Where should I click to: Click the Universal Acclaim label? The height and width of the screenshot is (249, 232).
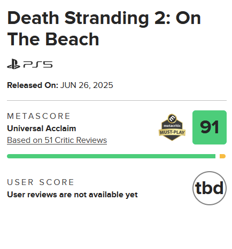(42, 128)
